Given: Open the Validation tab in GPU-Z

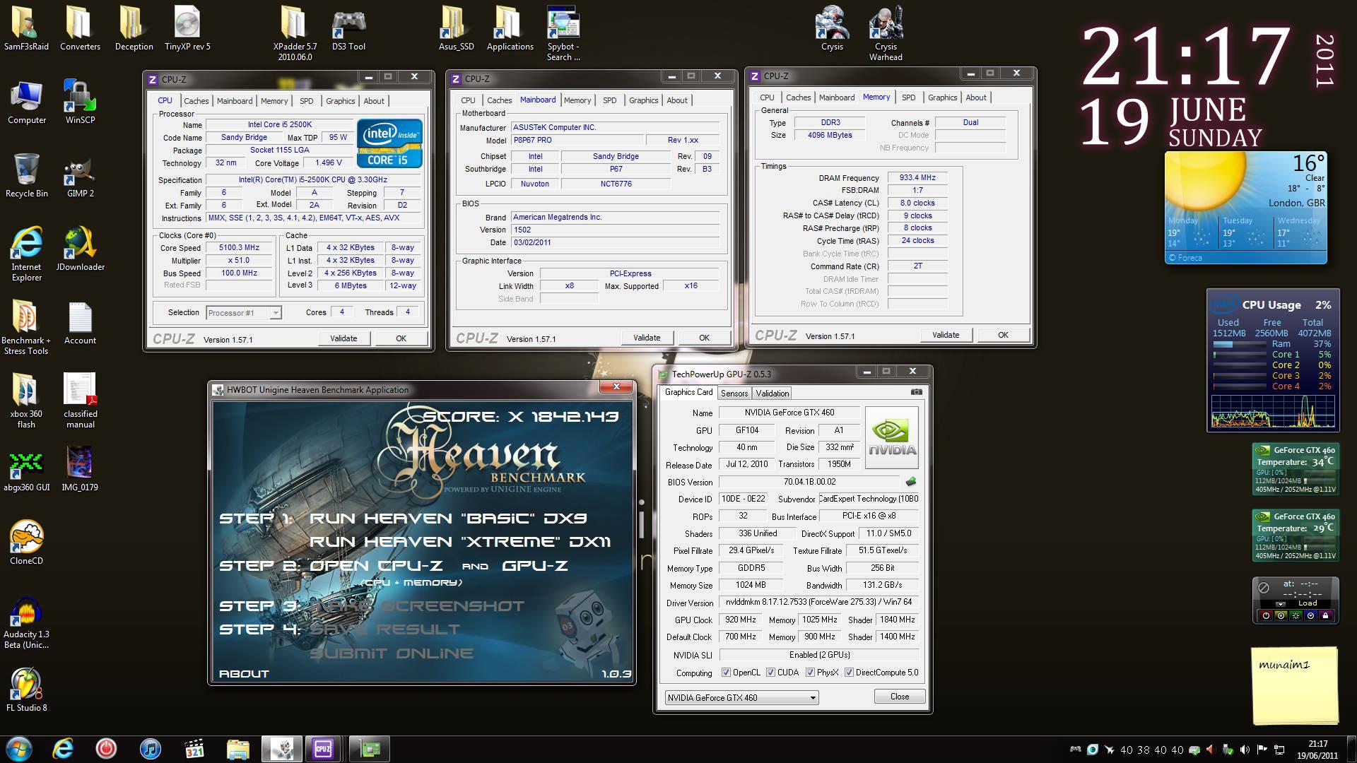Looking at the screenshot, I should pyautogui.click(x=772, y=394).
